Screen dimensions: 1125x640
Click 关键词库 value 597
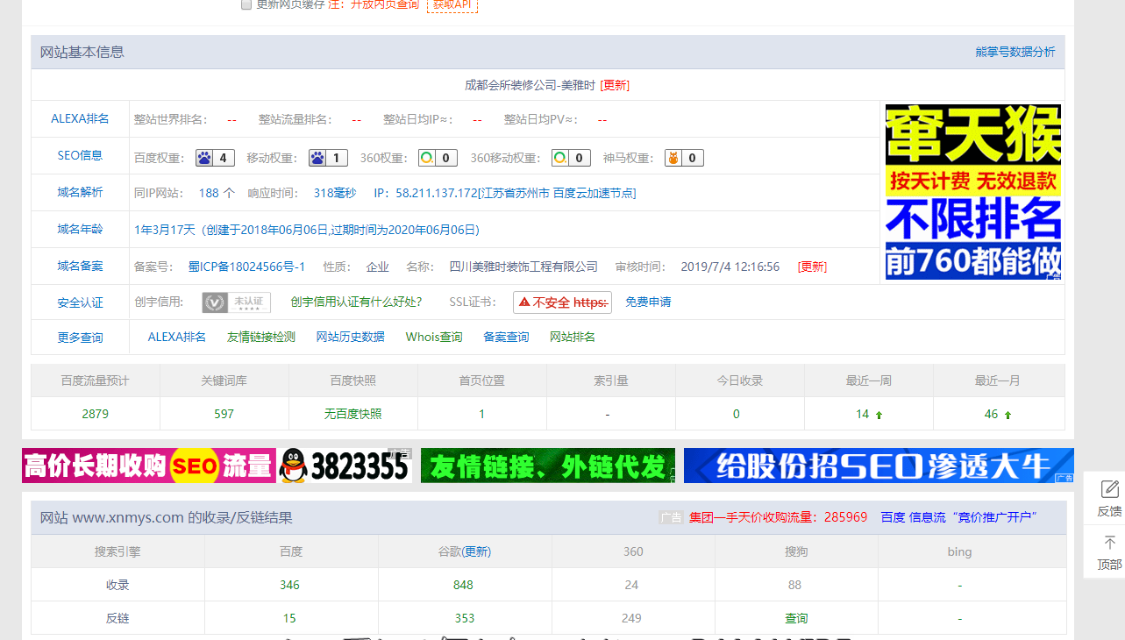(224, 414)
